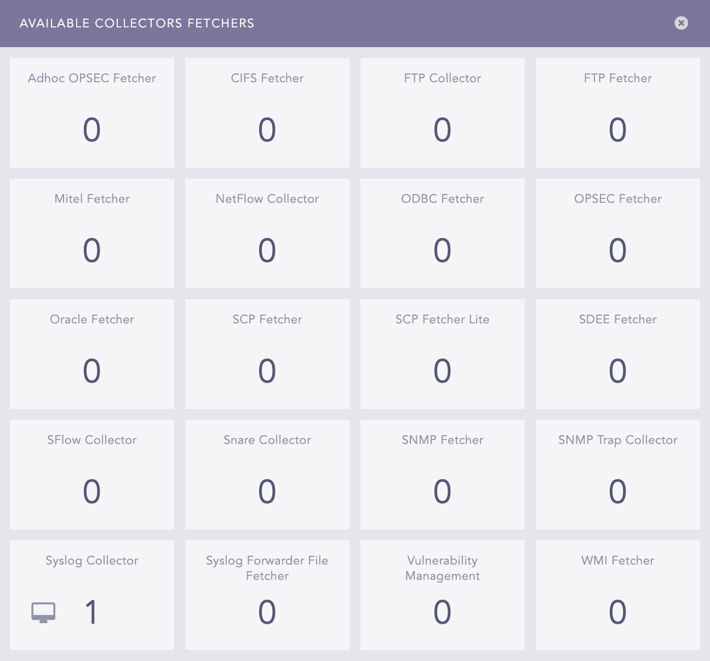Open the Snare Collector card
The height and width of the screenshot is (661, 710).
pos(267,475)
